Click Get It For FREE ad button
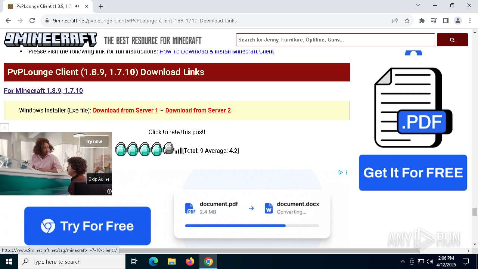Viewport: 478px width, 269px height. pos(413,173)
